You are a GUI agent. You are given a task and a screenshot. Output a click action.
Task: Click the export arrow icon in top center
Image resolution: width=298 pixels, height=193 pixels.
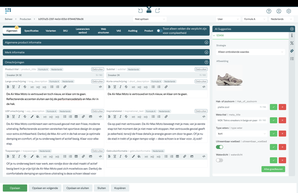pyautogui.click(x=158, y=11)
